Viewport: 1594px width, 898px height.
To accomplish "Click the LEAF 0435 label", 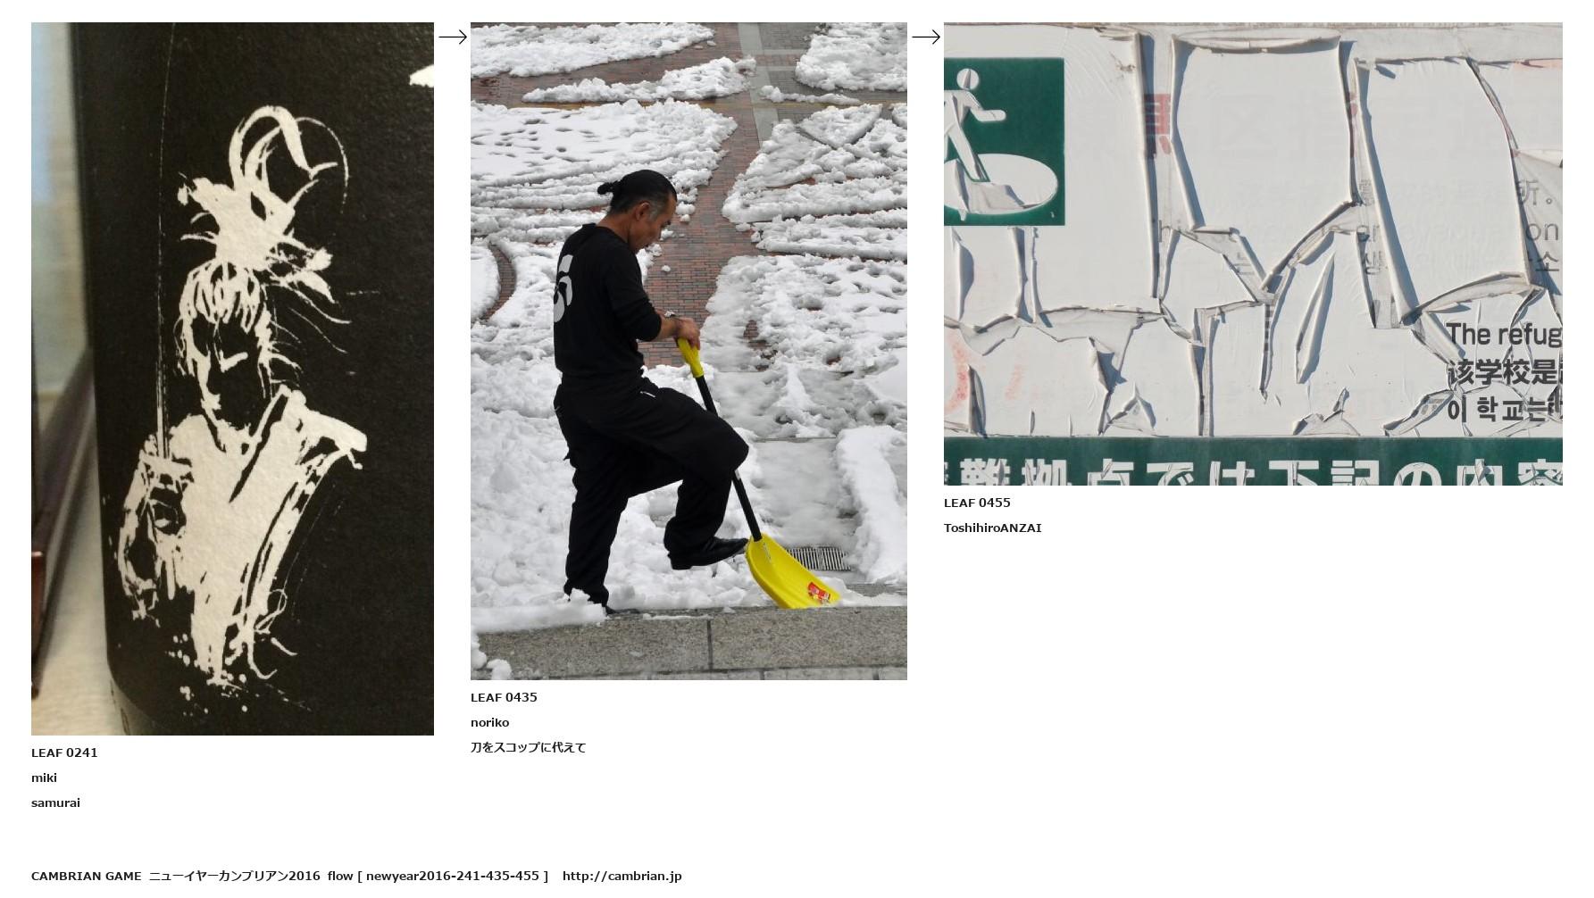I will [504, 697].
